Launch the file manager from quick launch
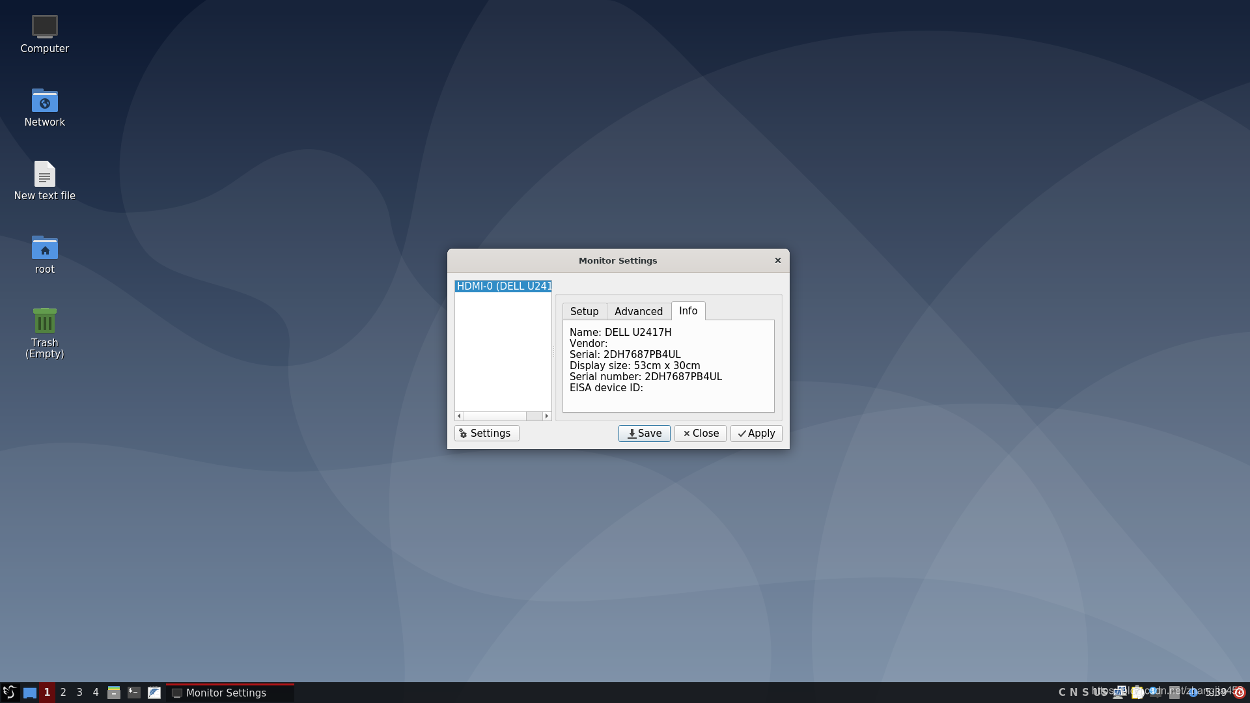This screenshot has width=1250, height=703. 114,693
